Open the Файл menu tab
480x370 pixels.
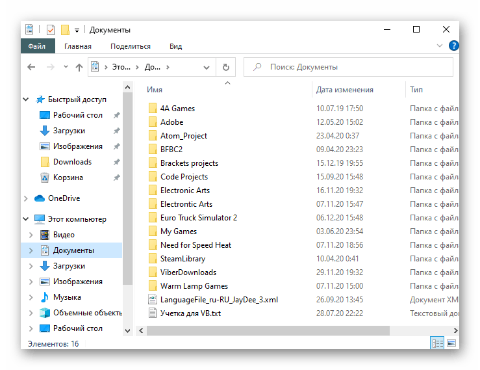point(37,46)
